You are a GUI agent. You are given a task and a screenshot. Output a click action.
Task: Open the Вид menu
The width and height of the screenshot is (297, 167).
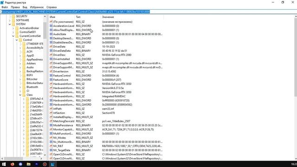[25, 7]
